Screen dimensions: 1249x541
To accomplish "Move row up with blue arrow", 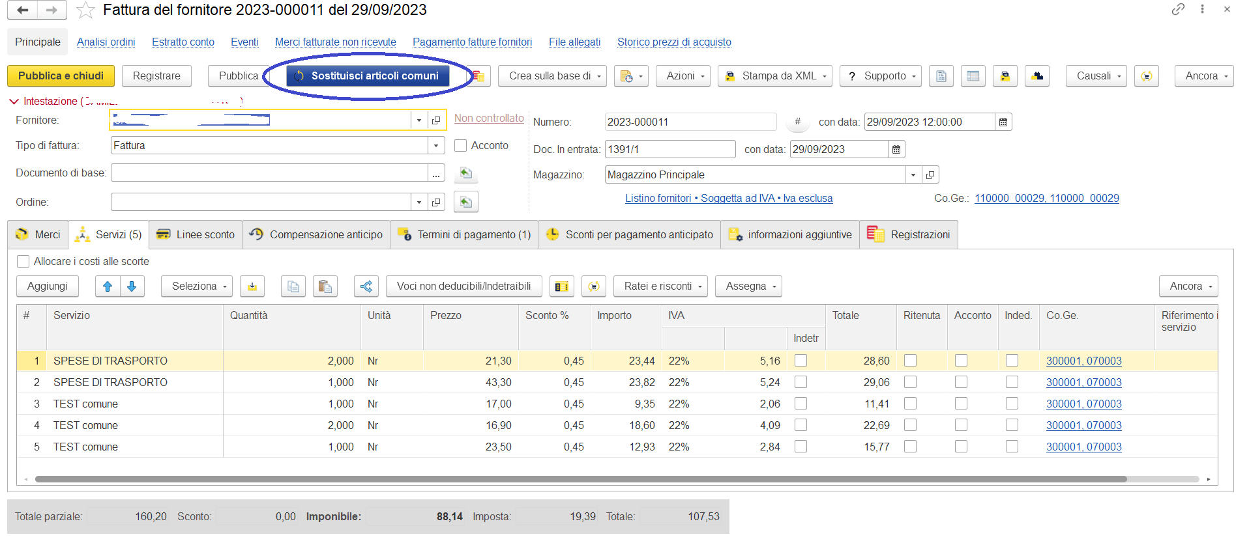I will 108,286.
